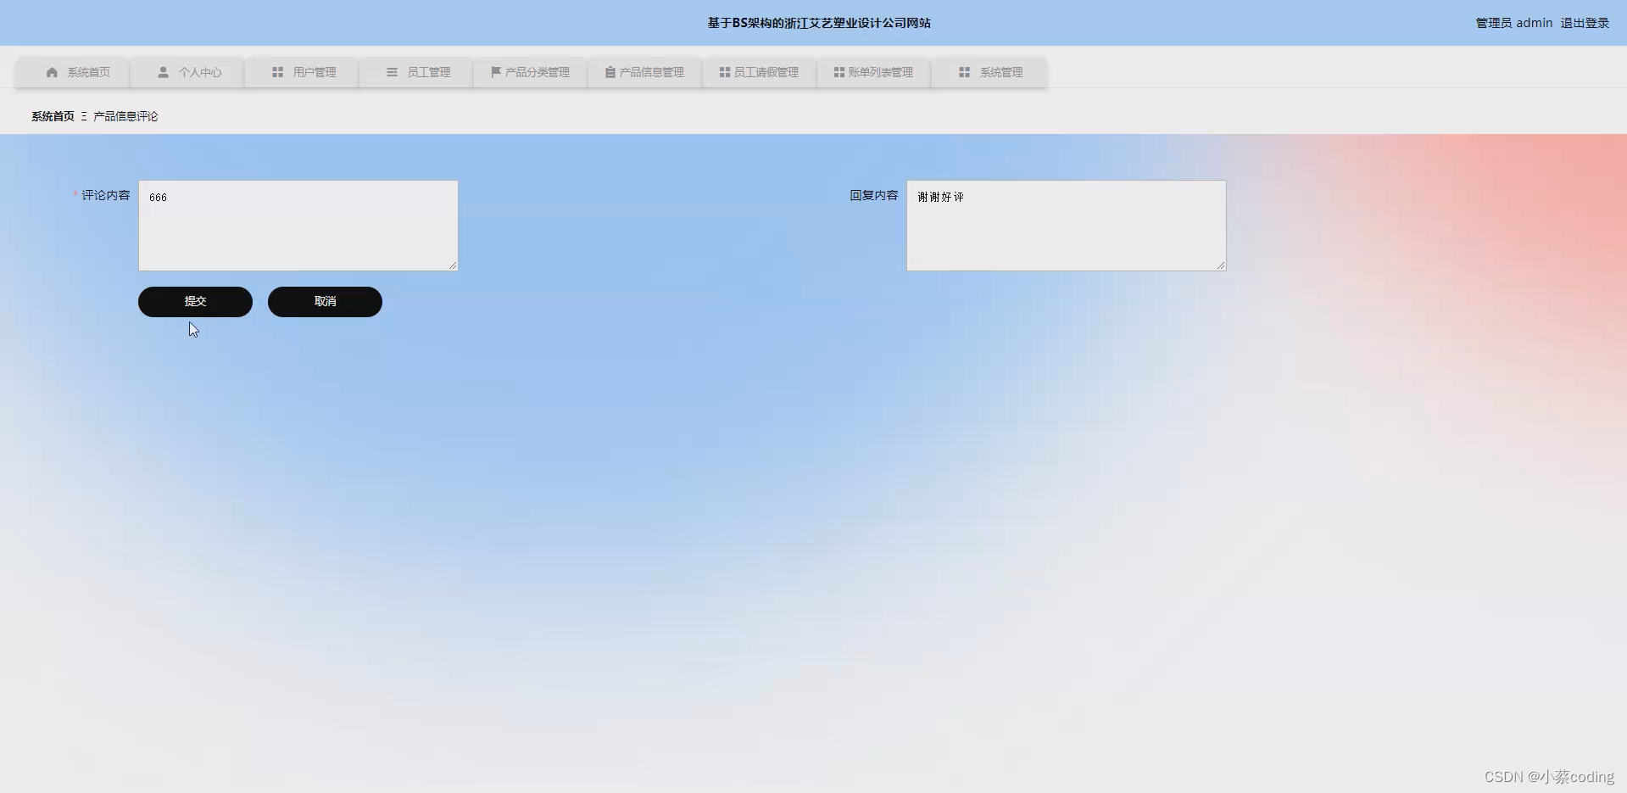The width and height of the screenshot is (1627, 793).
Task: Click the 回复内容 field label
Action: click(873, 195)
